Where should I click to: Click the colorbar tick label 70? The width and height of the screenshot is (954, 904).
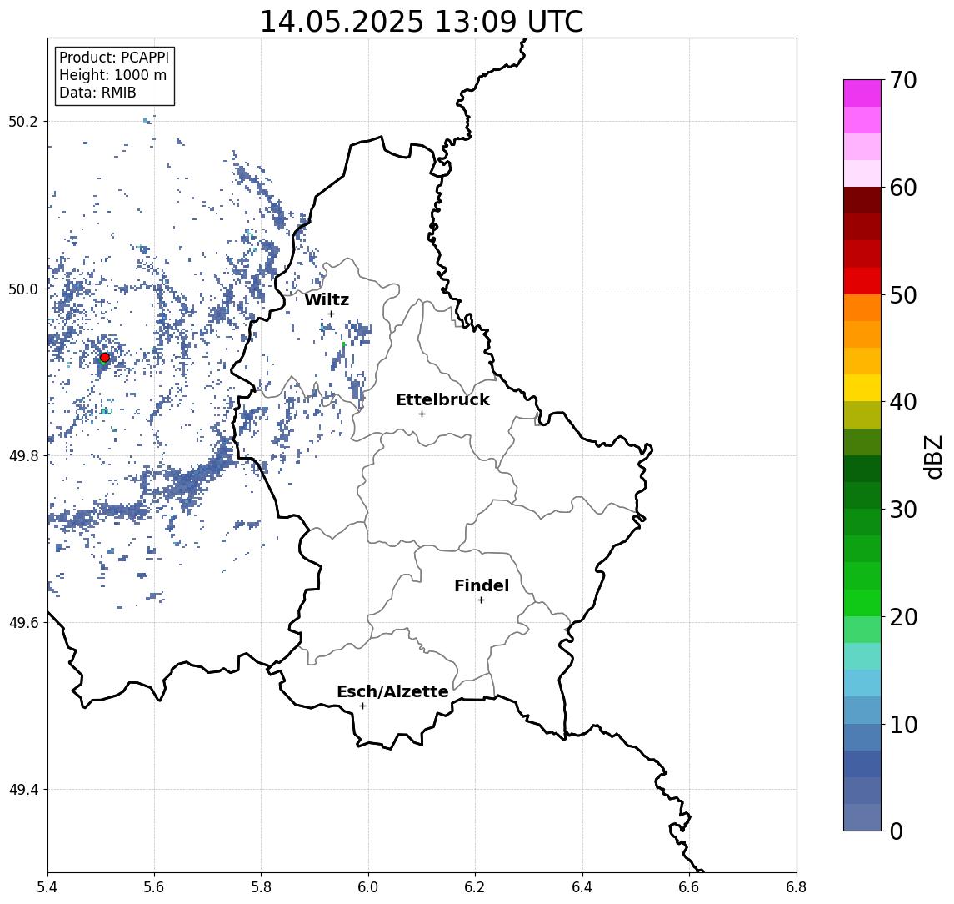pyautogui.click(x=903, y=80)
